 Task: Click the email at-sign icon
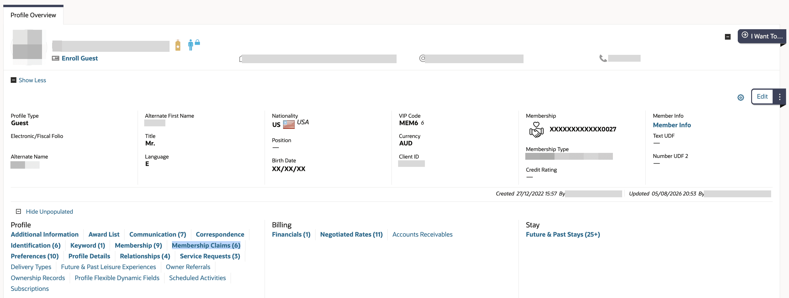(x=422, y=58)
